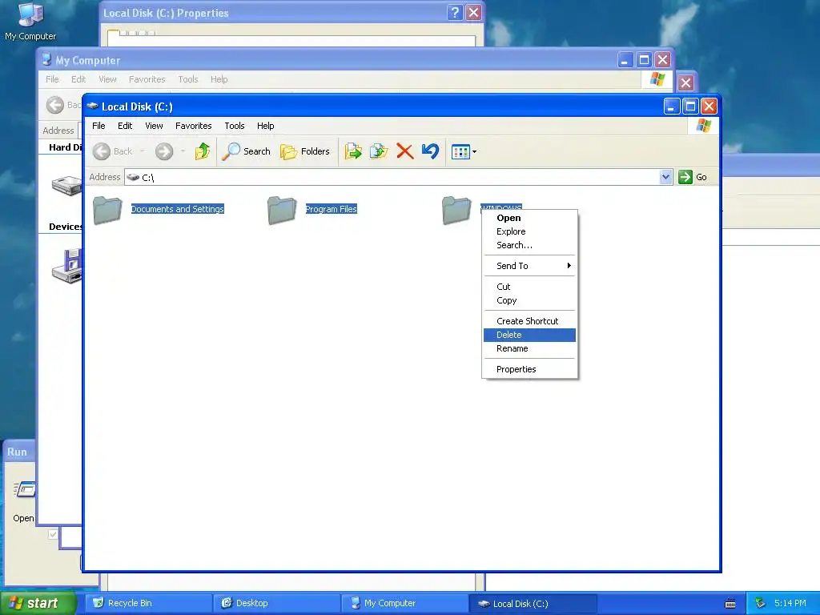Click the tray icon beside the clock
Viewport: 820px width, 615px height.
761,604
